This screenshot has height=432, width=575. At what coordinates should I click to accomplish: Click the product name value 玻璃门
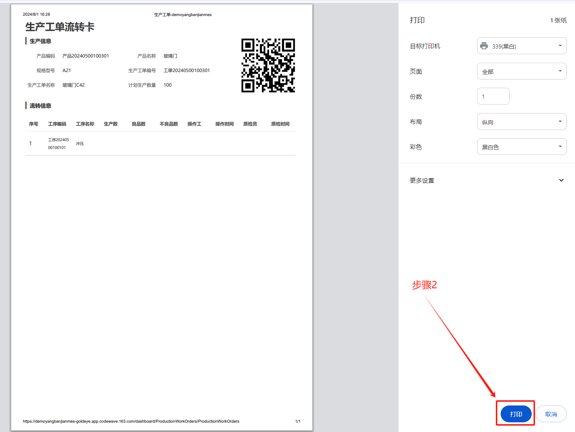tap(170, 56)
